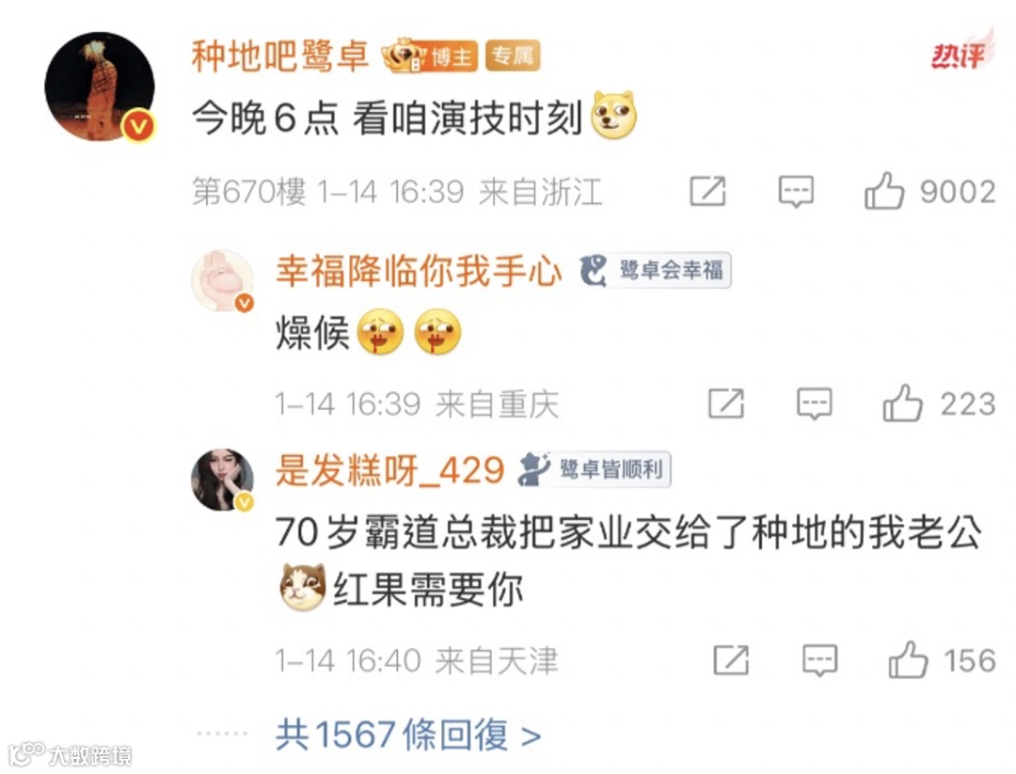Like 是发糕呀_429's reply with 156 likes

(907, 660)
